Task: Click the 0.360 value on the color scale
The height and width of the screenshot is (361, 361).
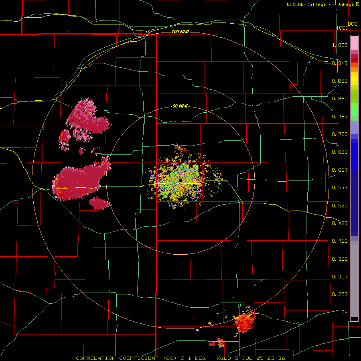Action: click(340, 259)
